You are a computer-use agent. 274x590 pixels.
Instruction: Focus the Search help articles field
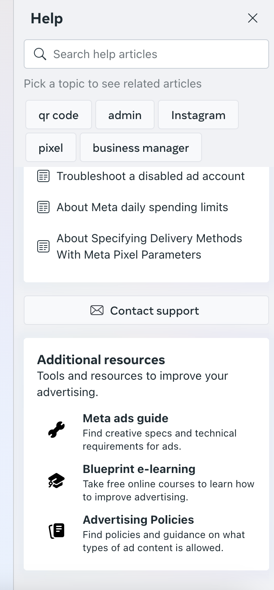click(155, 54)
